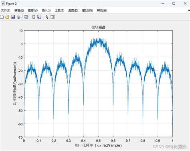
Task: Open a file with the folder icon
Action: click(x=7, y=17)
